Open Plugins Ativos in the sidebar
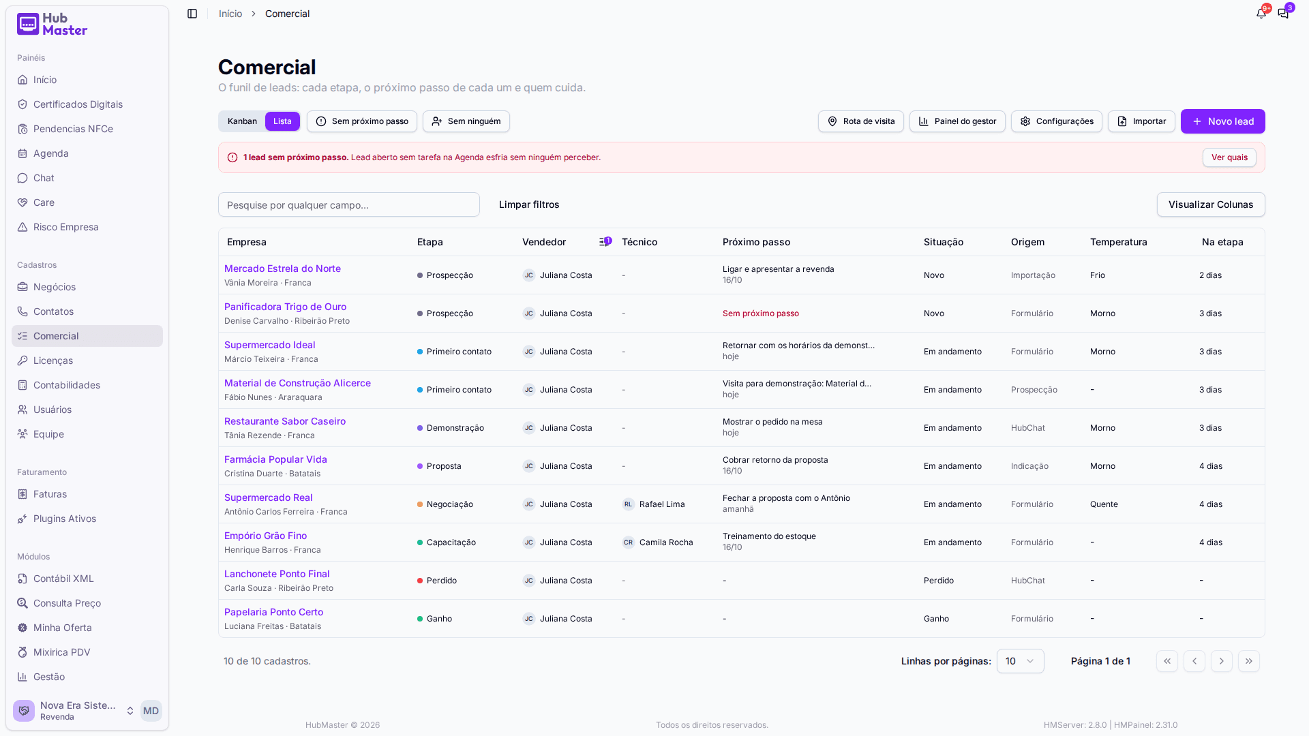This screenshot has height=736, width=1309. tap(87, 519)
